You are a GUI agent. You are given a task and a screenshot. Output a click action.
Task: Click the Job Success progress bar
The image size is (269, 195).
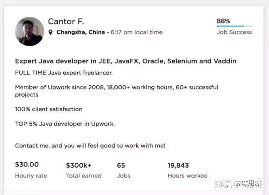[x=235, y=26]
